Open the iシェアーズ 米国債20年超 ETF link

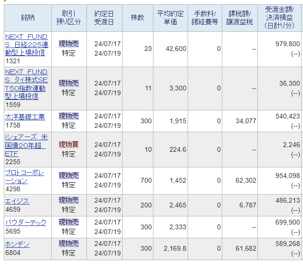(27, 145)
